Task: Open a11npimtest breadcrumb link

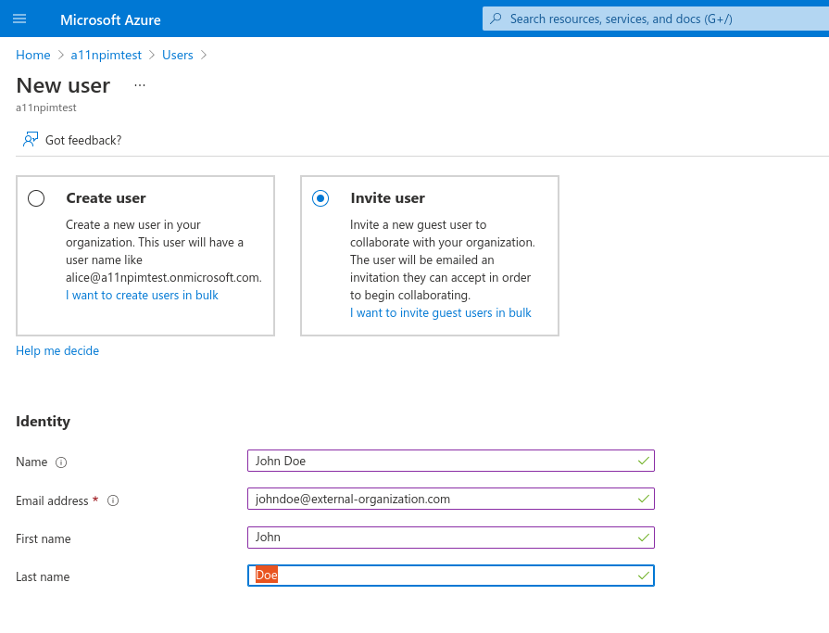Action: pyautogui.click(x=107, y=55)
